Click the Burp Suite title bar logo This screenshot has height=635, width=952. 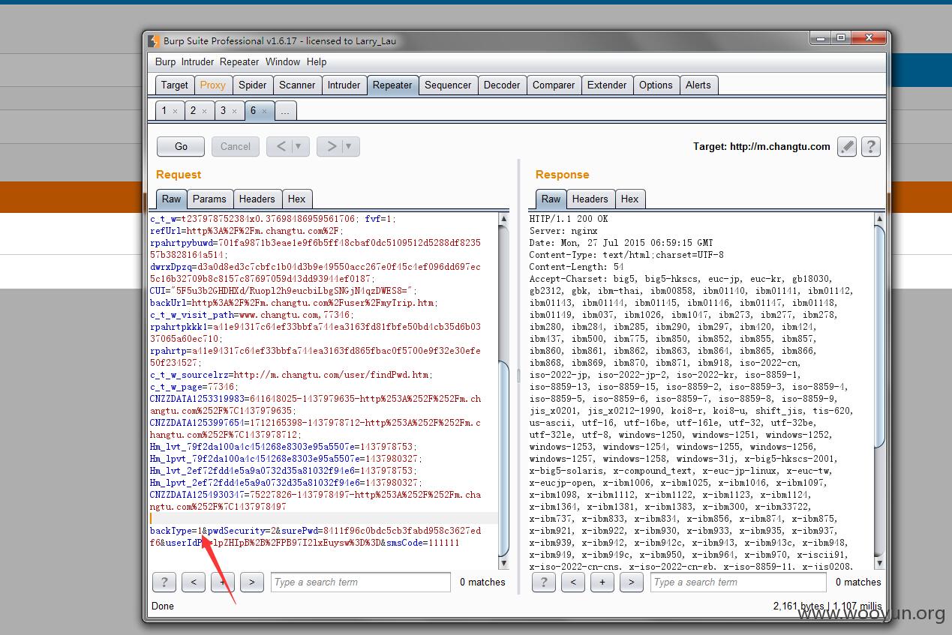point(154,41)
